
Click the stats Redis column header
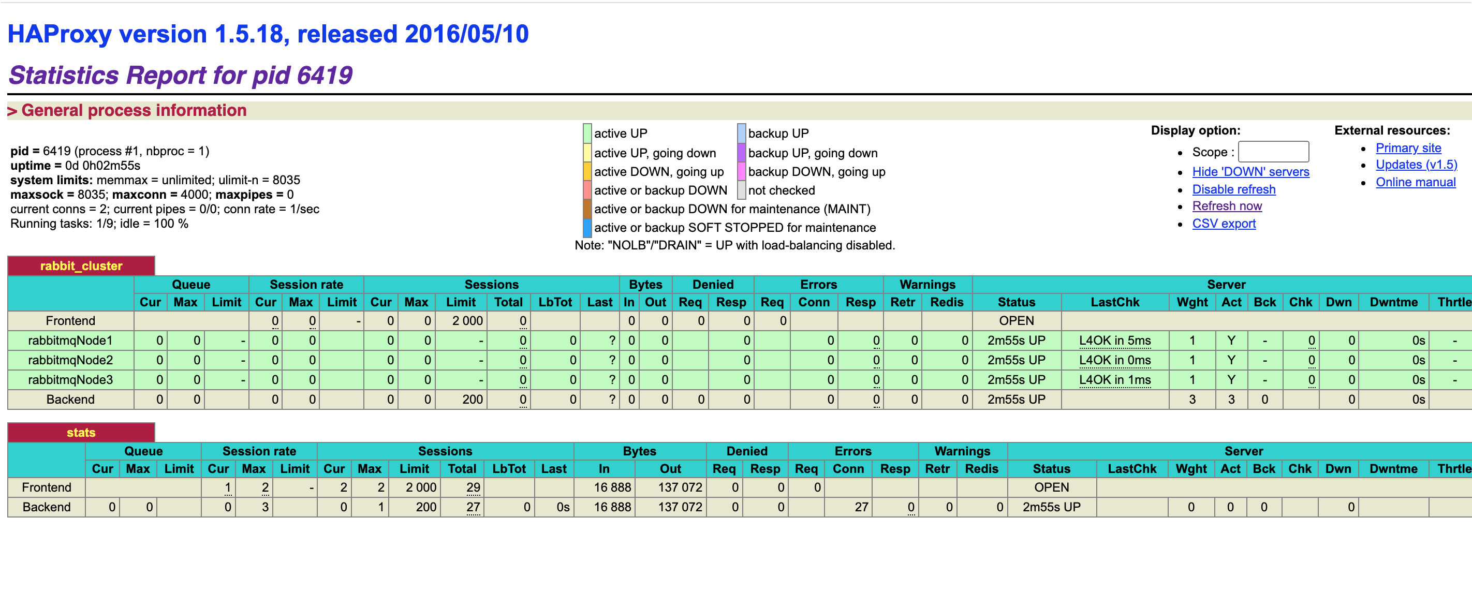981,469
